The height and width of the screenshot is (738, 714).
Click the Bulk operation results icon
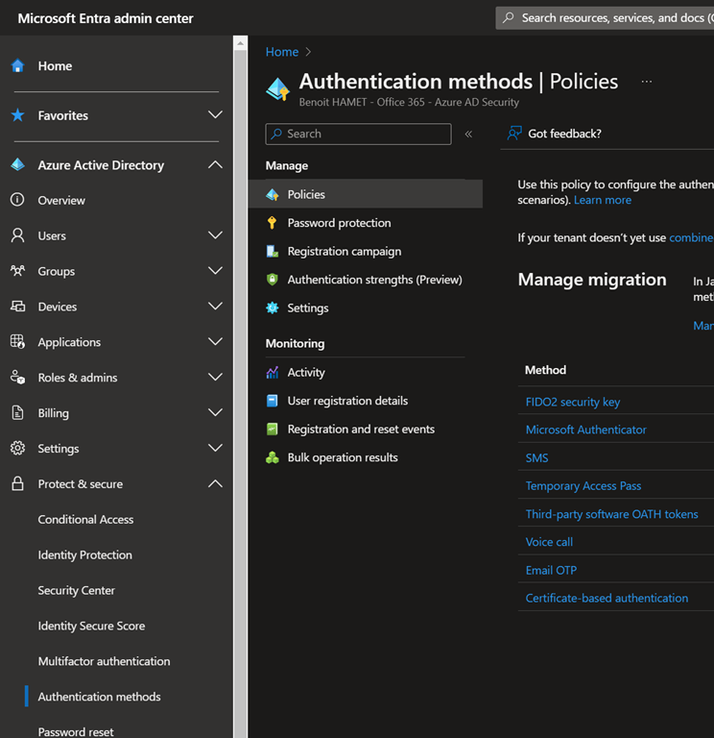point(272,458)
